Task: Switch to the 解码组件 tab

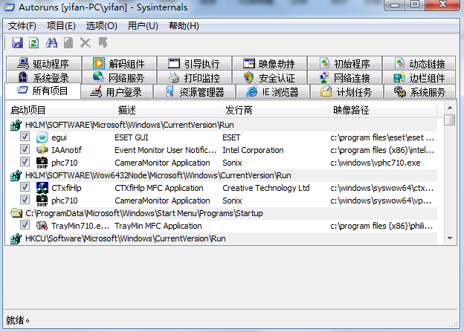Action: coord(119,64)
